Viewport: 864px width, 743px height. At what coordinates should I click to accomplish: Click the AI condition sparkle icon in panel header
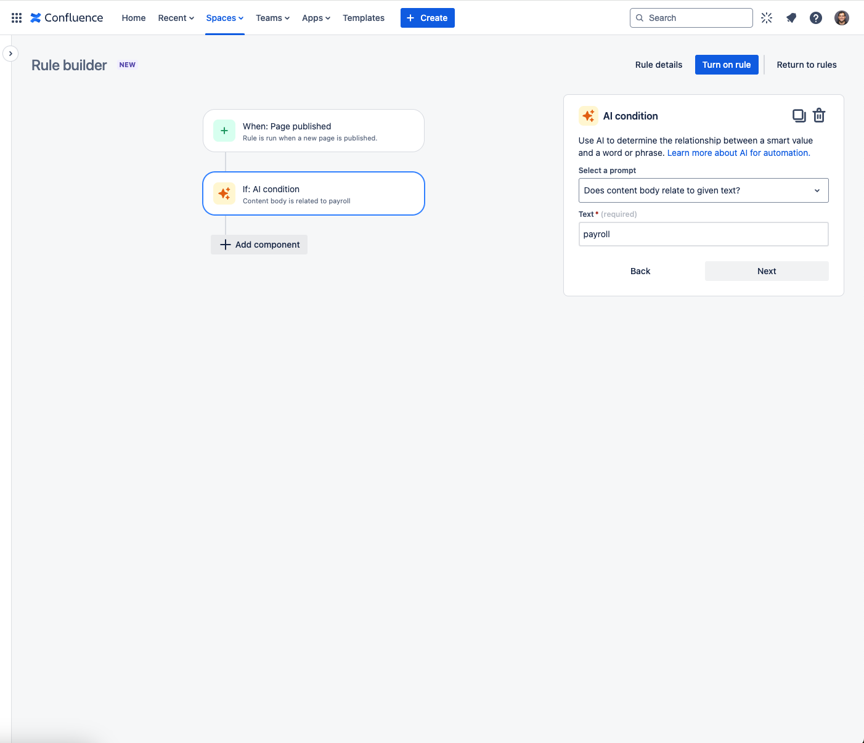(589, 116)
